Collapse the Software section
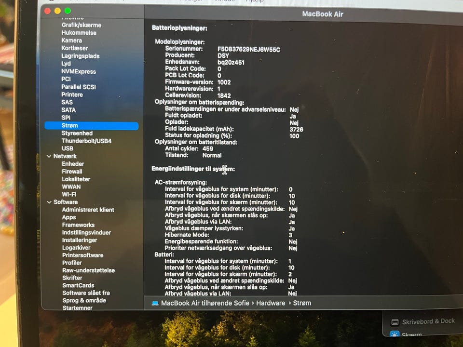This screenshot has width=463, height=347. [49, 202]
